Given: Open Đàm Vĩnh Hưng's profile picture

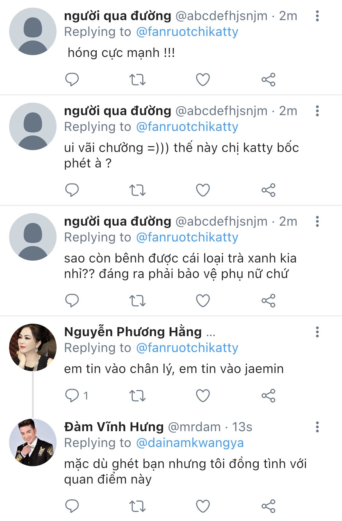Looking at the screenshot, I should 33,442.
